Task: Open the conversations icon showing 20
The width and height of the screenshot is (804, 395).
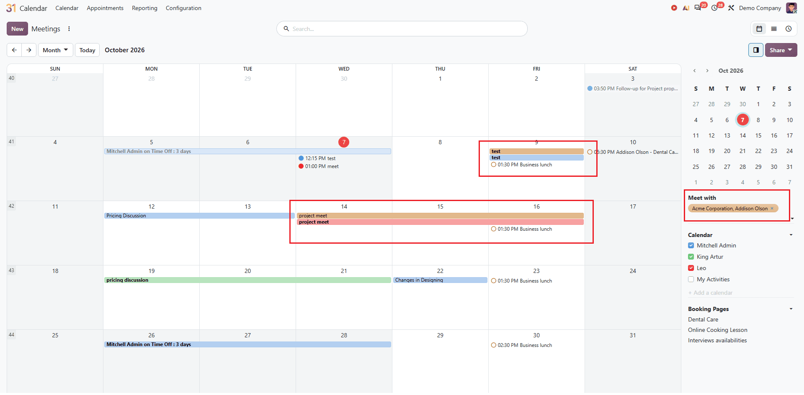Action: coord(698,8)
